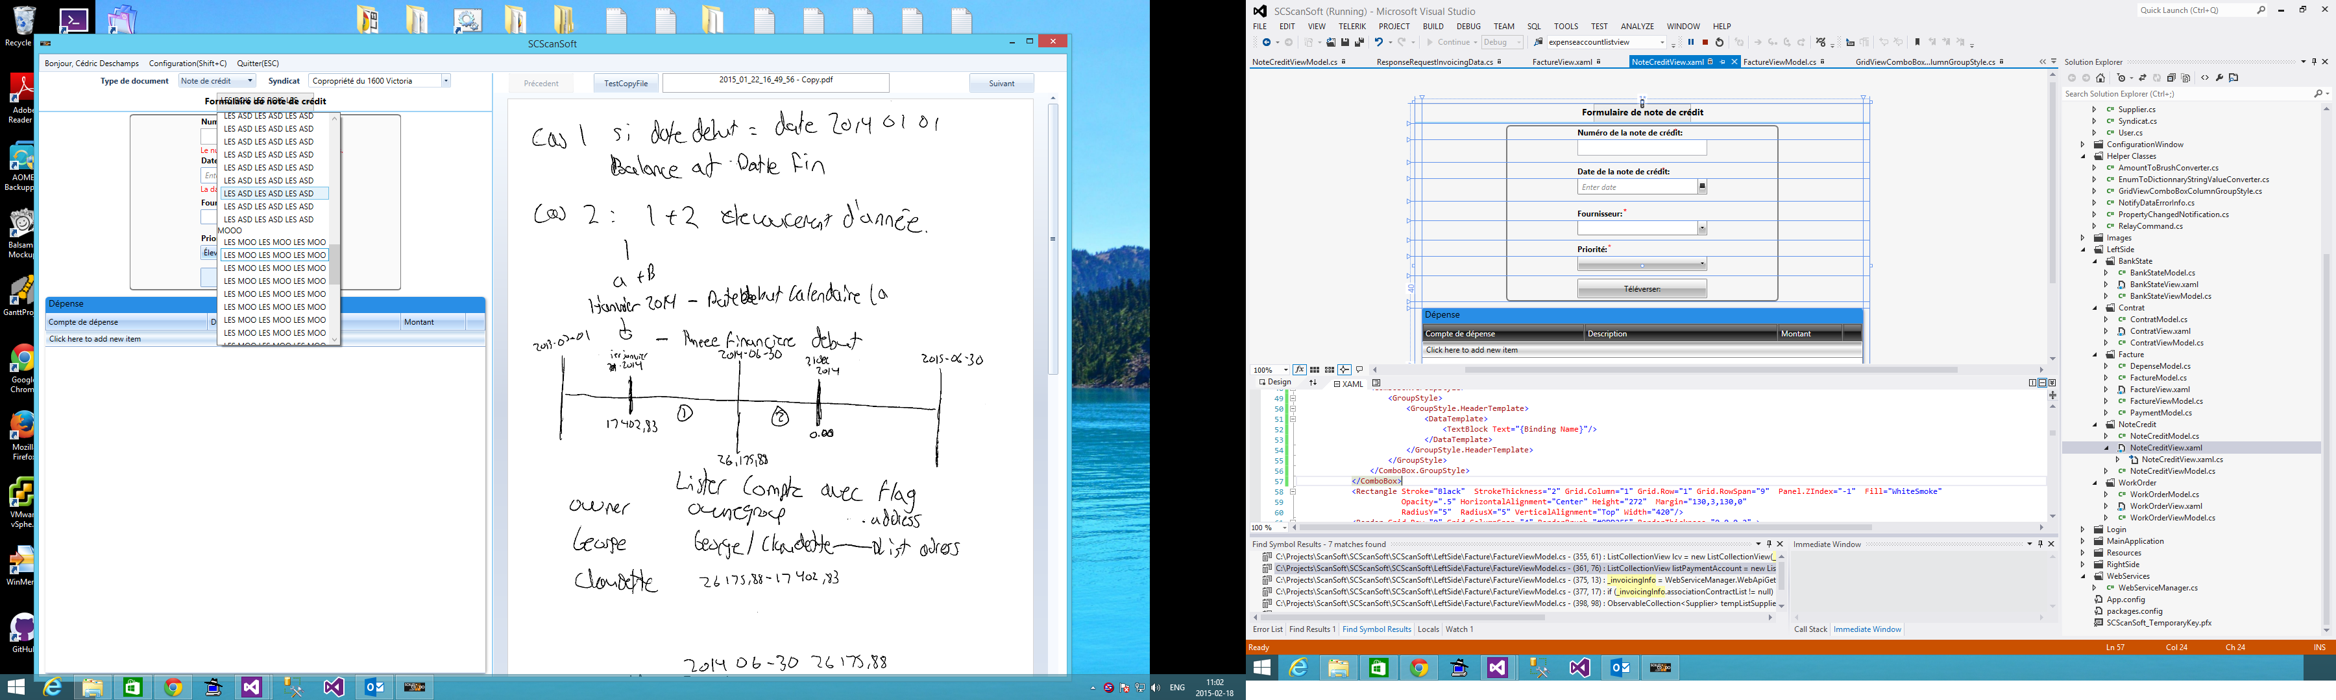The image size is (2336, 700).
Task: Click the TestCopyFile button
Action: click(x=626, y=84)
